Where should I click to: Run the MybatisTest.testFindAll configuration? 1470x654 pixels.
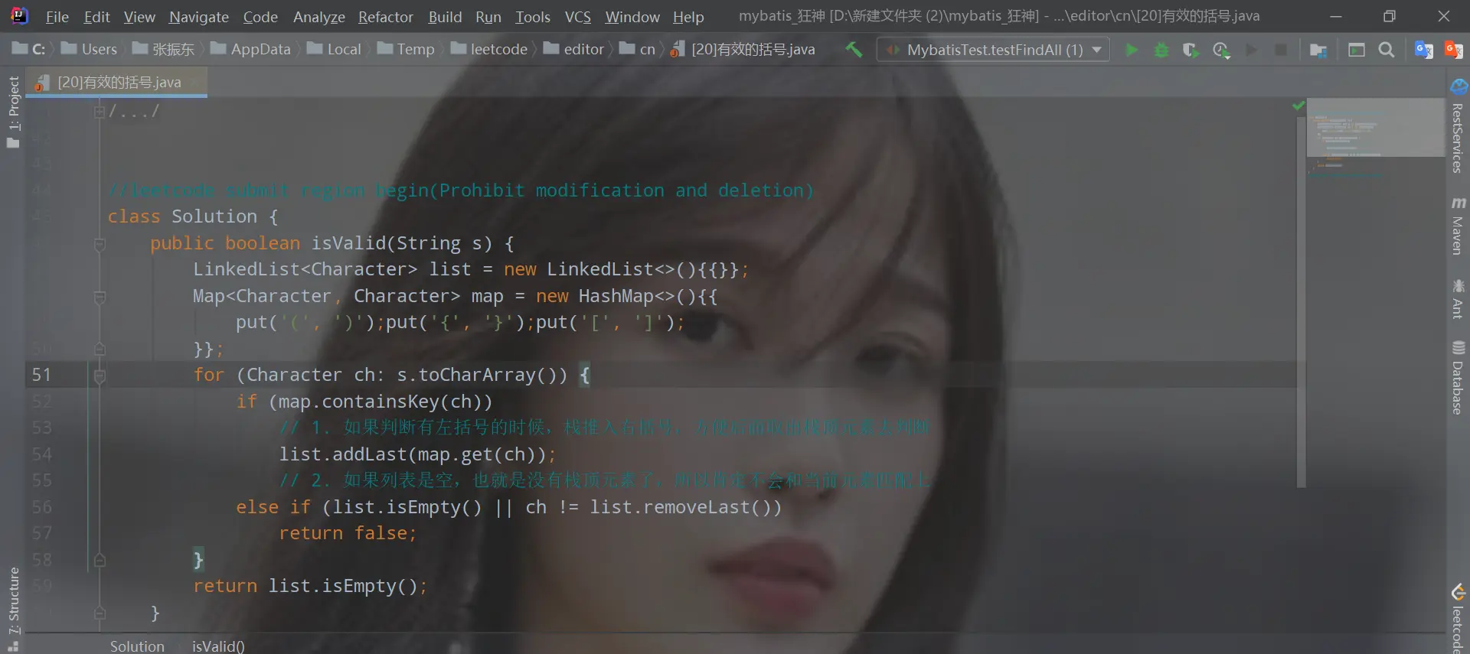coord(1131,50)
